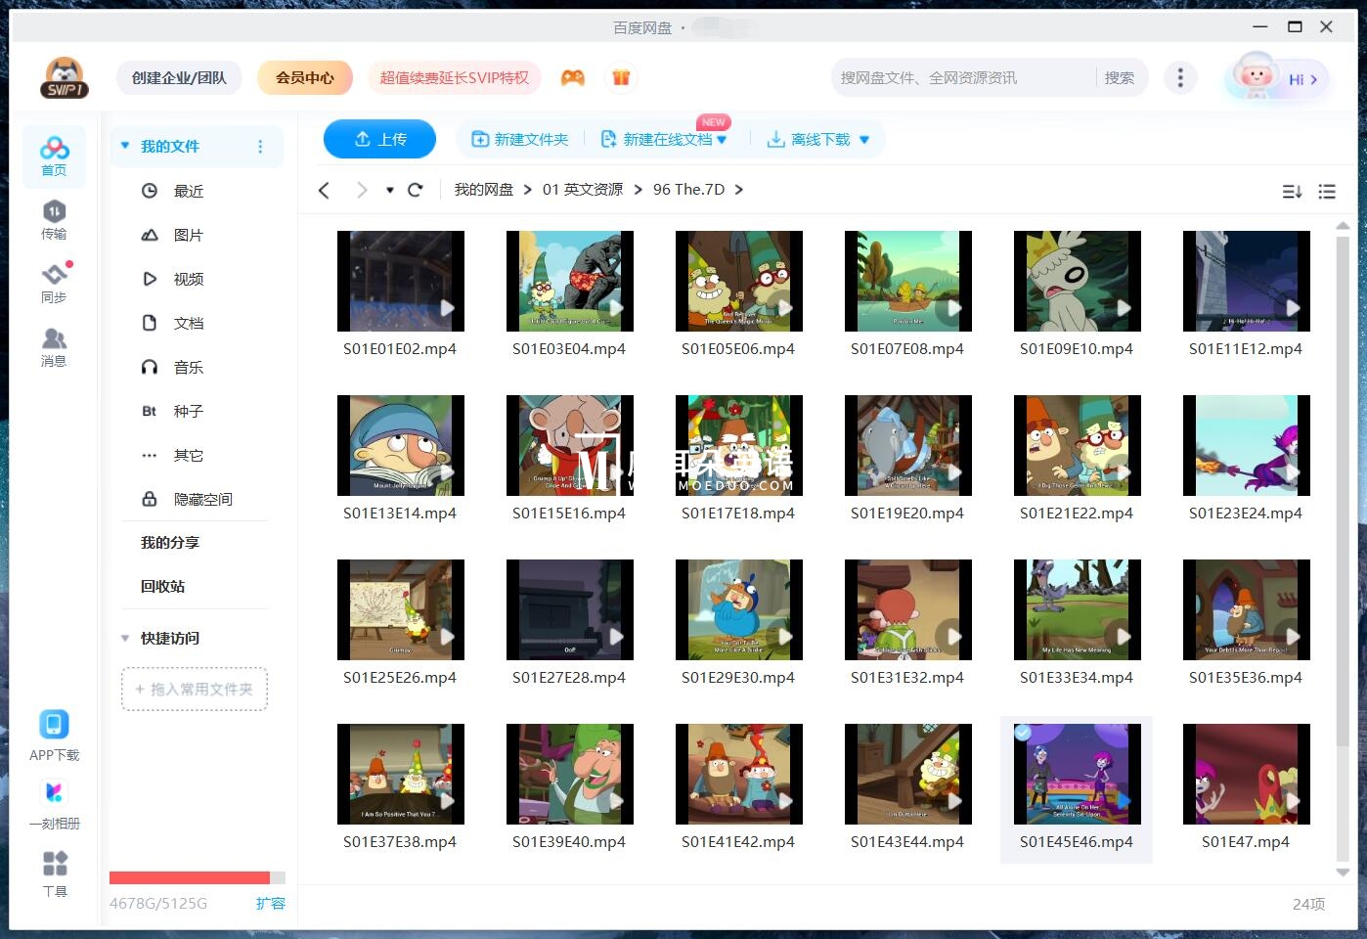Open the 隐藏空间 hidden space
This screenshot has width=1367, height=939.
pos(202,499)
